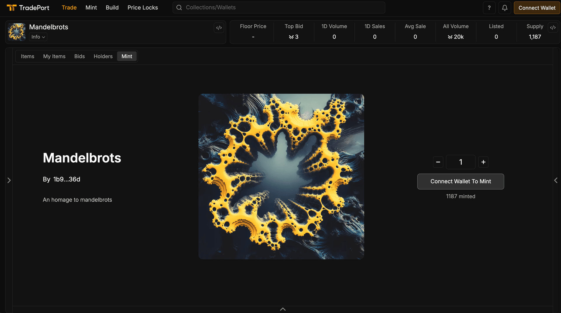Screen dimensions: 561x313
Task: Click the Connect Wallet button
Action: click(537, 8)
